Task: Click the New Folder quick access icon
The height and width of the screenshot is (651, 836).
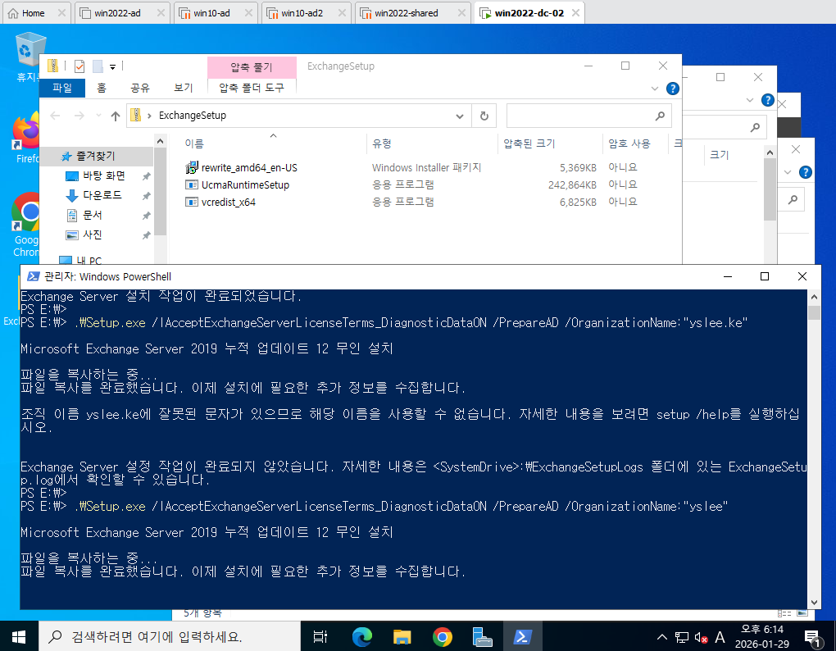Action: click(98, 66)
